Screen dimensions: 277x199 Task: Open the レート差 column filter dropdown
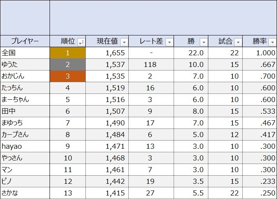click(169, 42)
